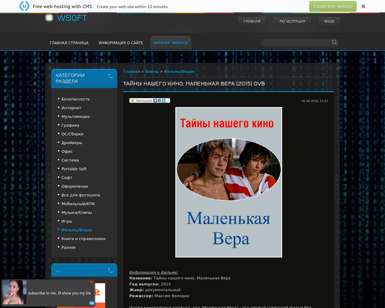This screenshot has height=308, width=385.
Task: Collapse the second sidebar block with ellipsis title
Action: (x=110, y=270)
